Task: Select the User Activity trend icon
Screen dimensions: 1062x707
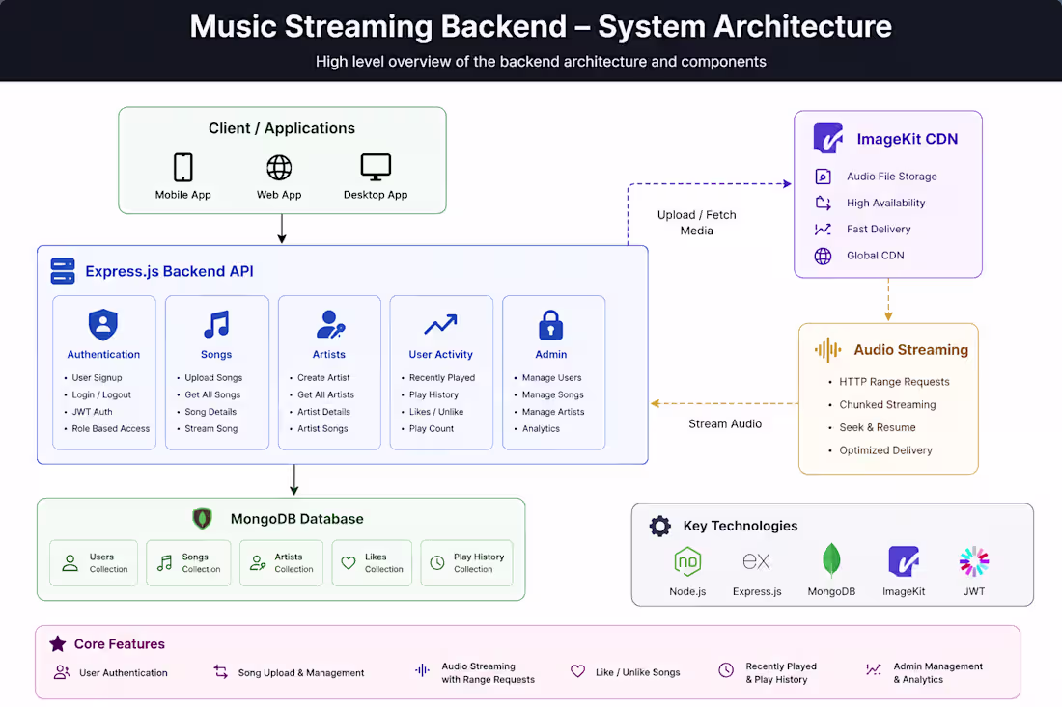Action: coord(440,325)
